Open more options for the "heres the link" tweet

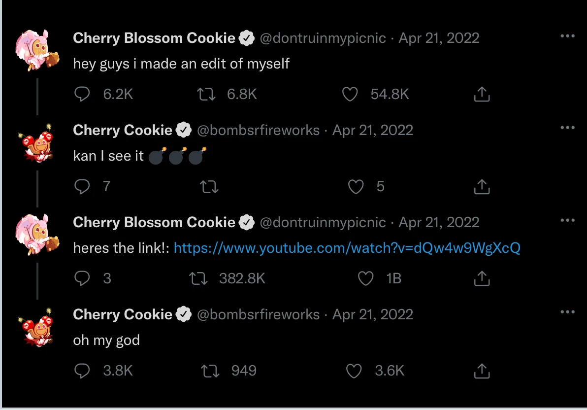point(567,220)
